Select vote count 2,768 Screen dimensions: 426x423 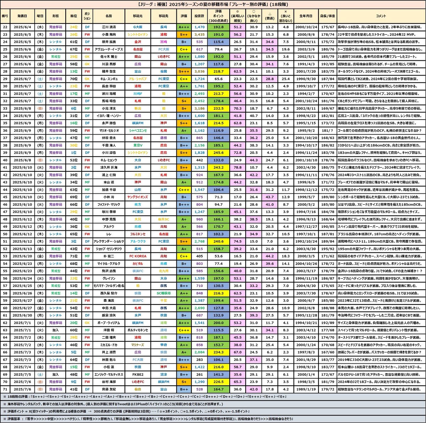point(200,241)
